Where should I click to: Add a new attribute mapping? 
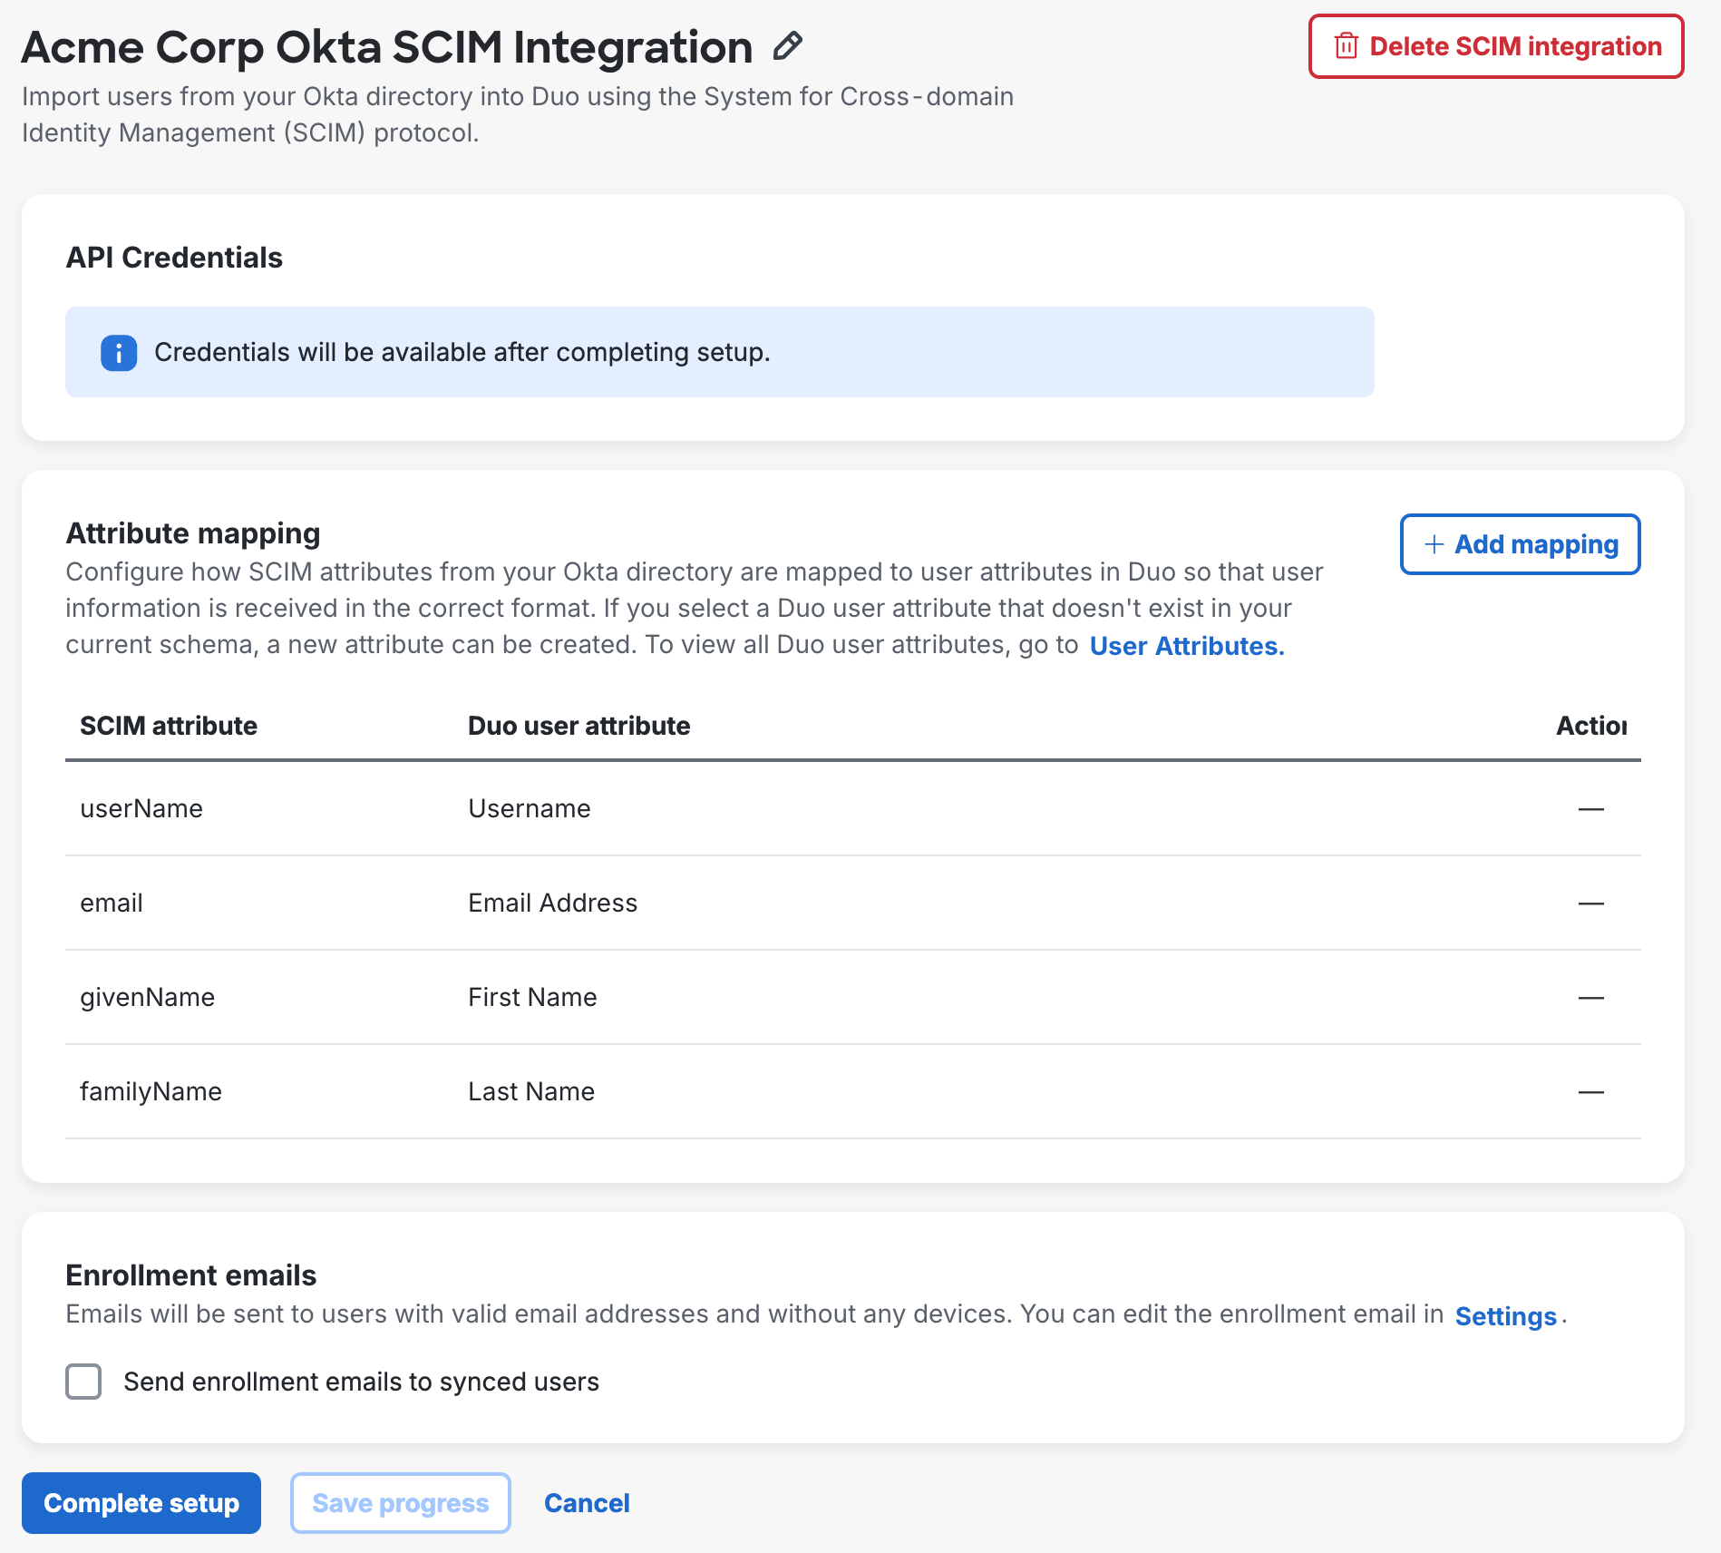click(x=1520, y=544)
